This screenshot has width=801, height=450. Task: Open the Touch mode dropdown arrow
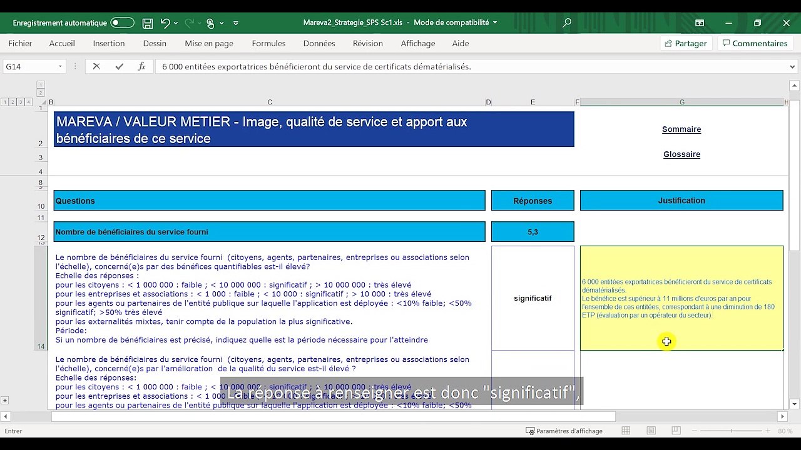pyautogui.click(x=222, y=23)
